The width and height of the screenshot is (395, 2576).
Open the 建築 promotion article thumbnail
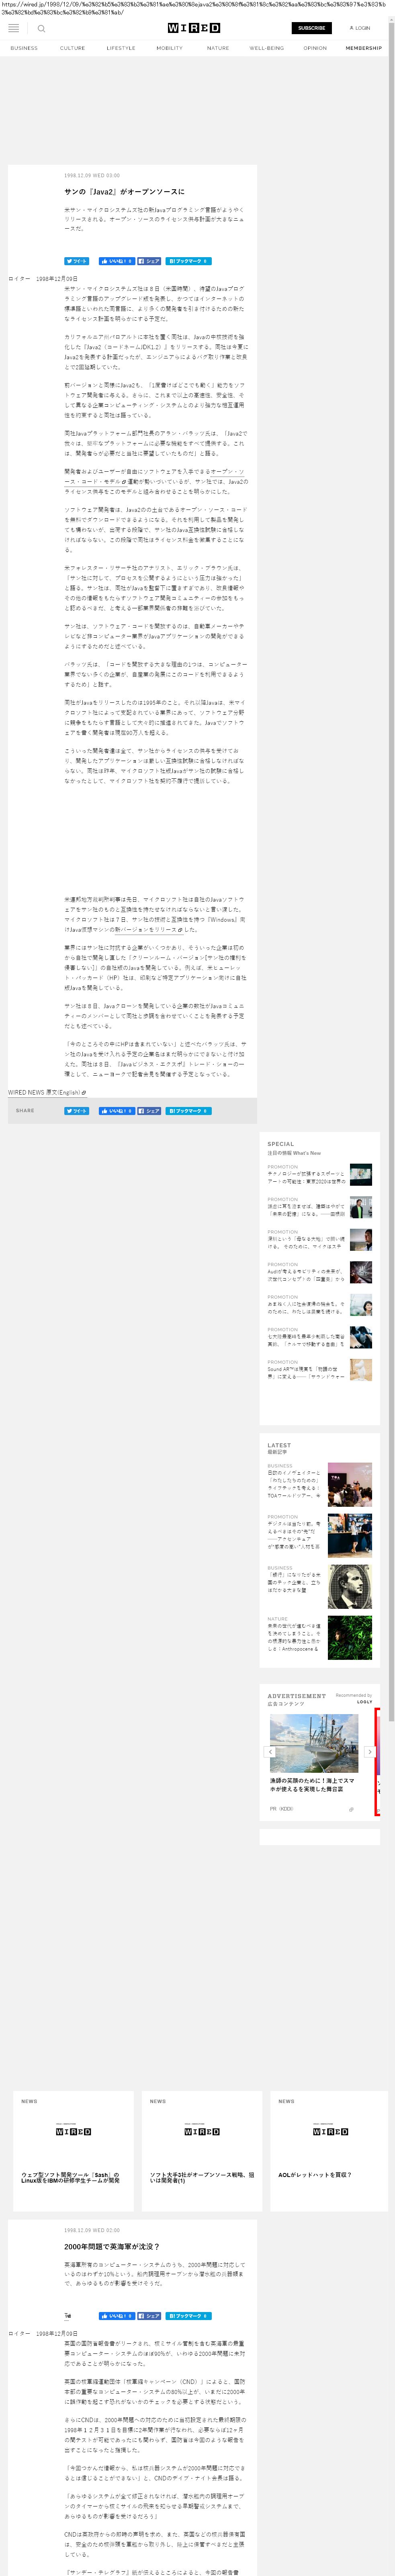pyautogui.click(x=361, y=1207)
